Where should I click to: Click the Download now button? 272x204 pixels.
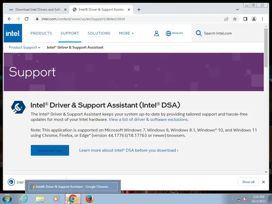[x=50, y=150]
